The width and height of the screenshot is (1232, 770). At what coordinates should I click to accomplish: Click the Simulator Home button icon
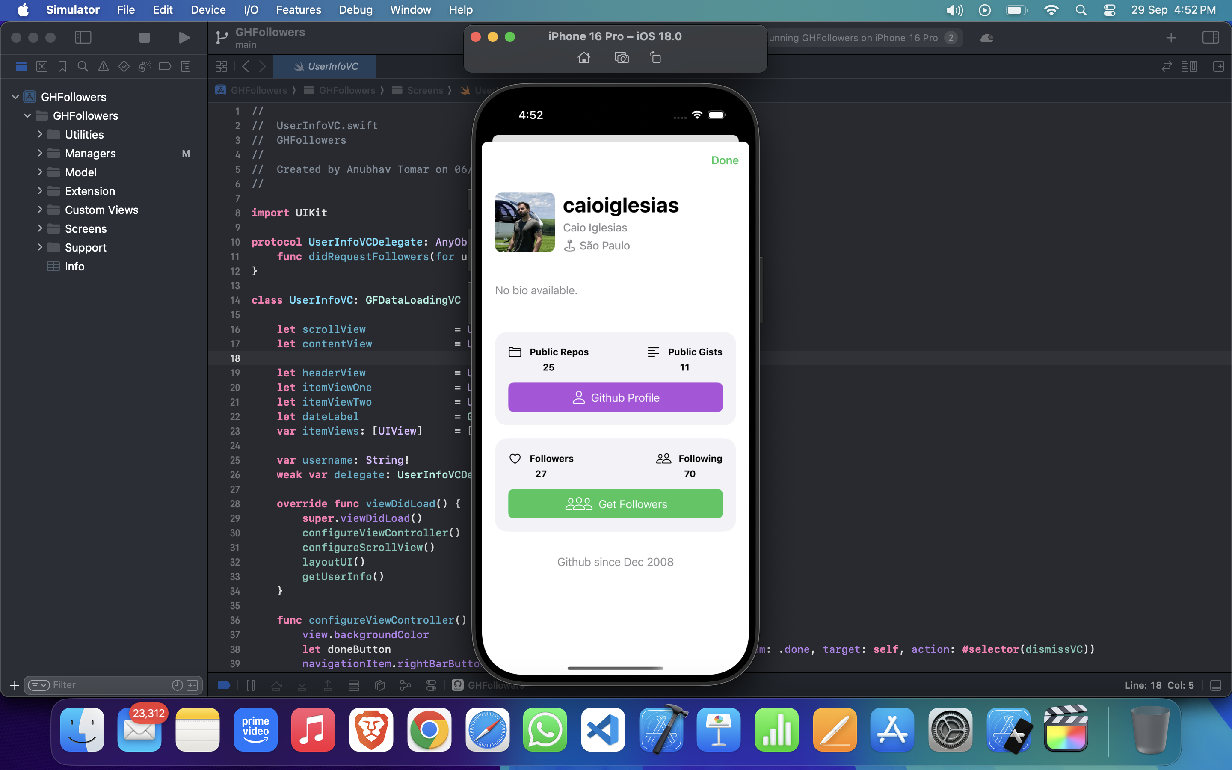click(x=584, y=58)
